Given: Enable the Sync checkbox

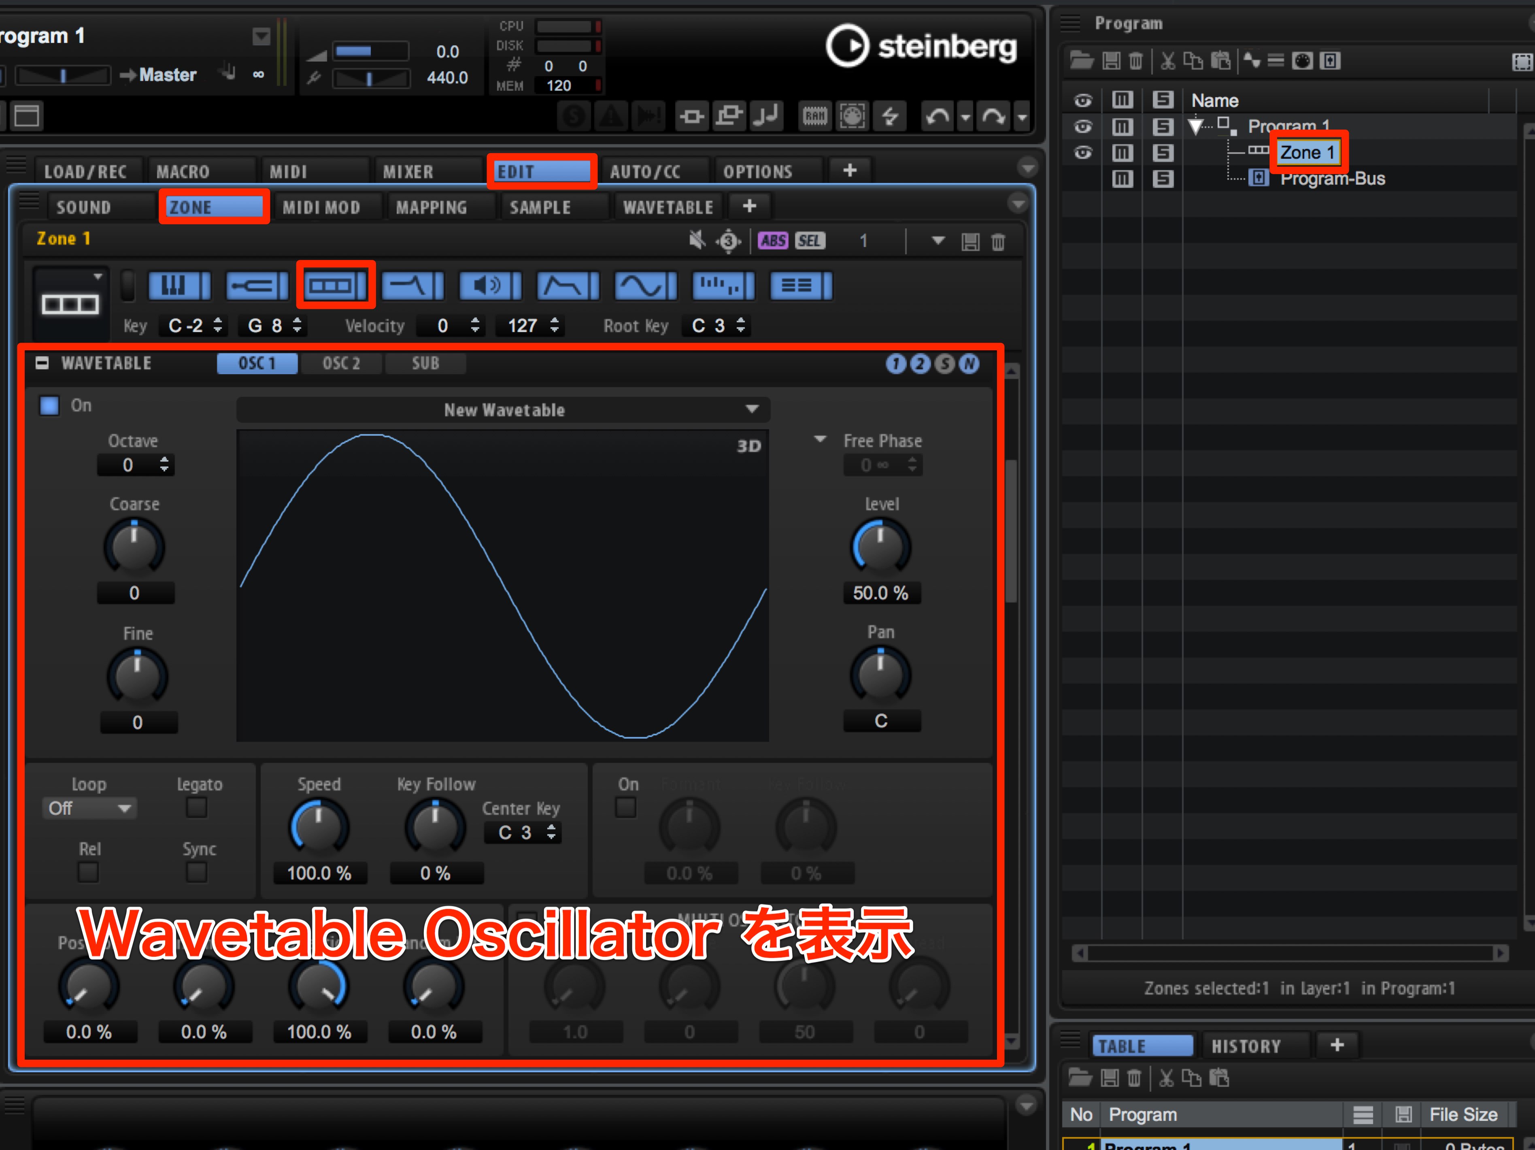Looking at the screenshot, I should click(197, 872).
